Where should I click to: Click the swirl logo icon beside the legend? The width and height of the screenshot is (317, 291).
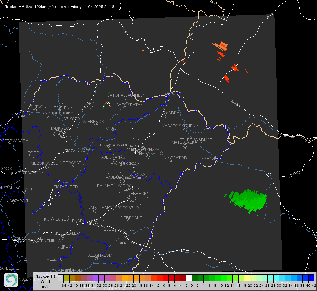click(11, 280)
